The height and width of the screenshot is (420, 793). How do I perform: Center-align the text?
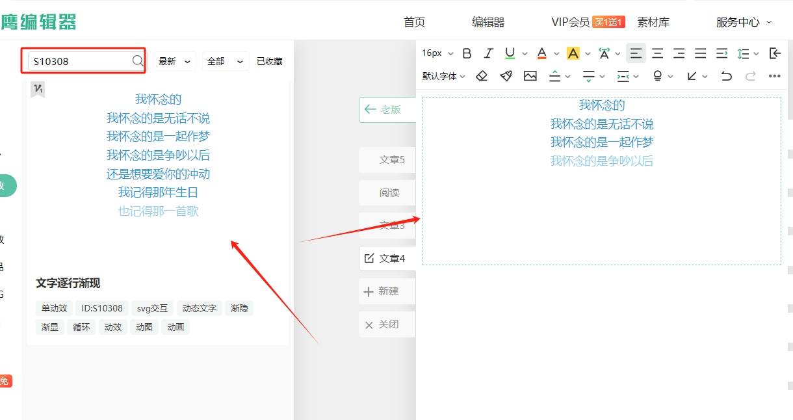point(658,53)
